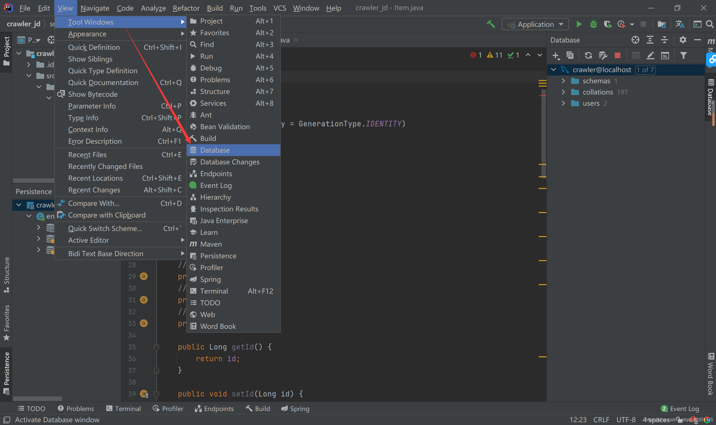Click the Build project hammer icon
The width and height of the screenshot is (716, 425).
tap(491, 24)
